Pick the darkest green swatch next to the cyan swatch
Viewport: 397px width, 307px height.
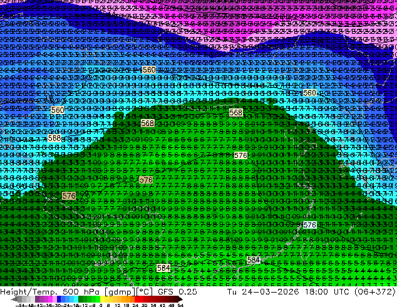(x=81, y=299)
